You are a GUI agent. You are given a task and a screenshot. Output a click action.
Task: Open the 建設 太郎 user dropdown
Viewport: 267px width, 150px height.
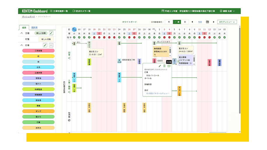click(227, 11)
